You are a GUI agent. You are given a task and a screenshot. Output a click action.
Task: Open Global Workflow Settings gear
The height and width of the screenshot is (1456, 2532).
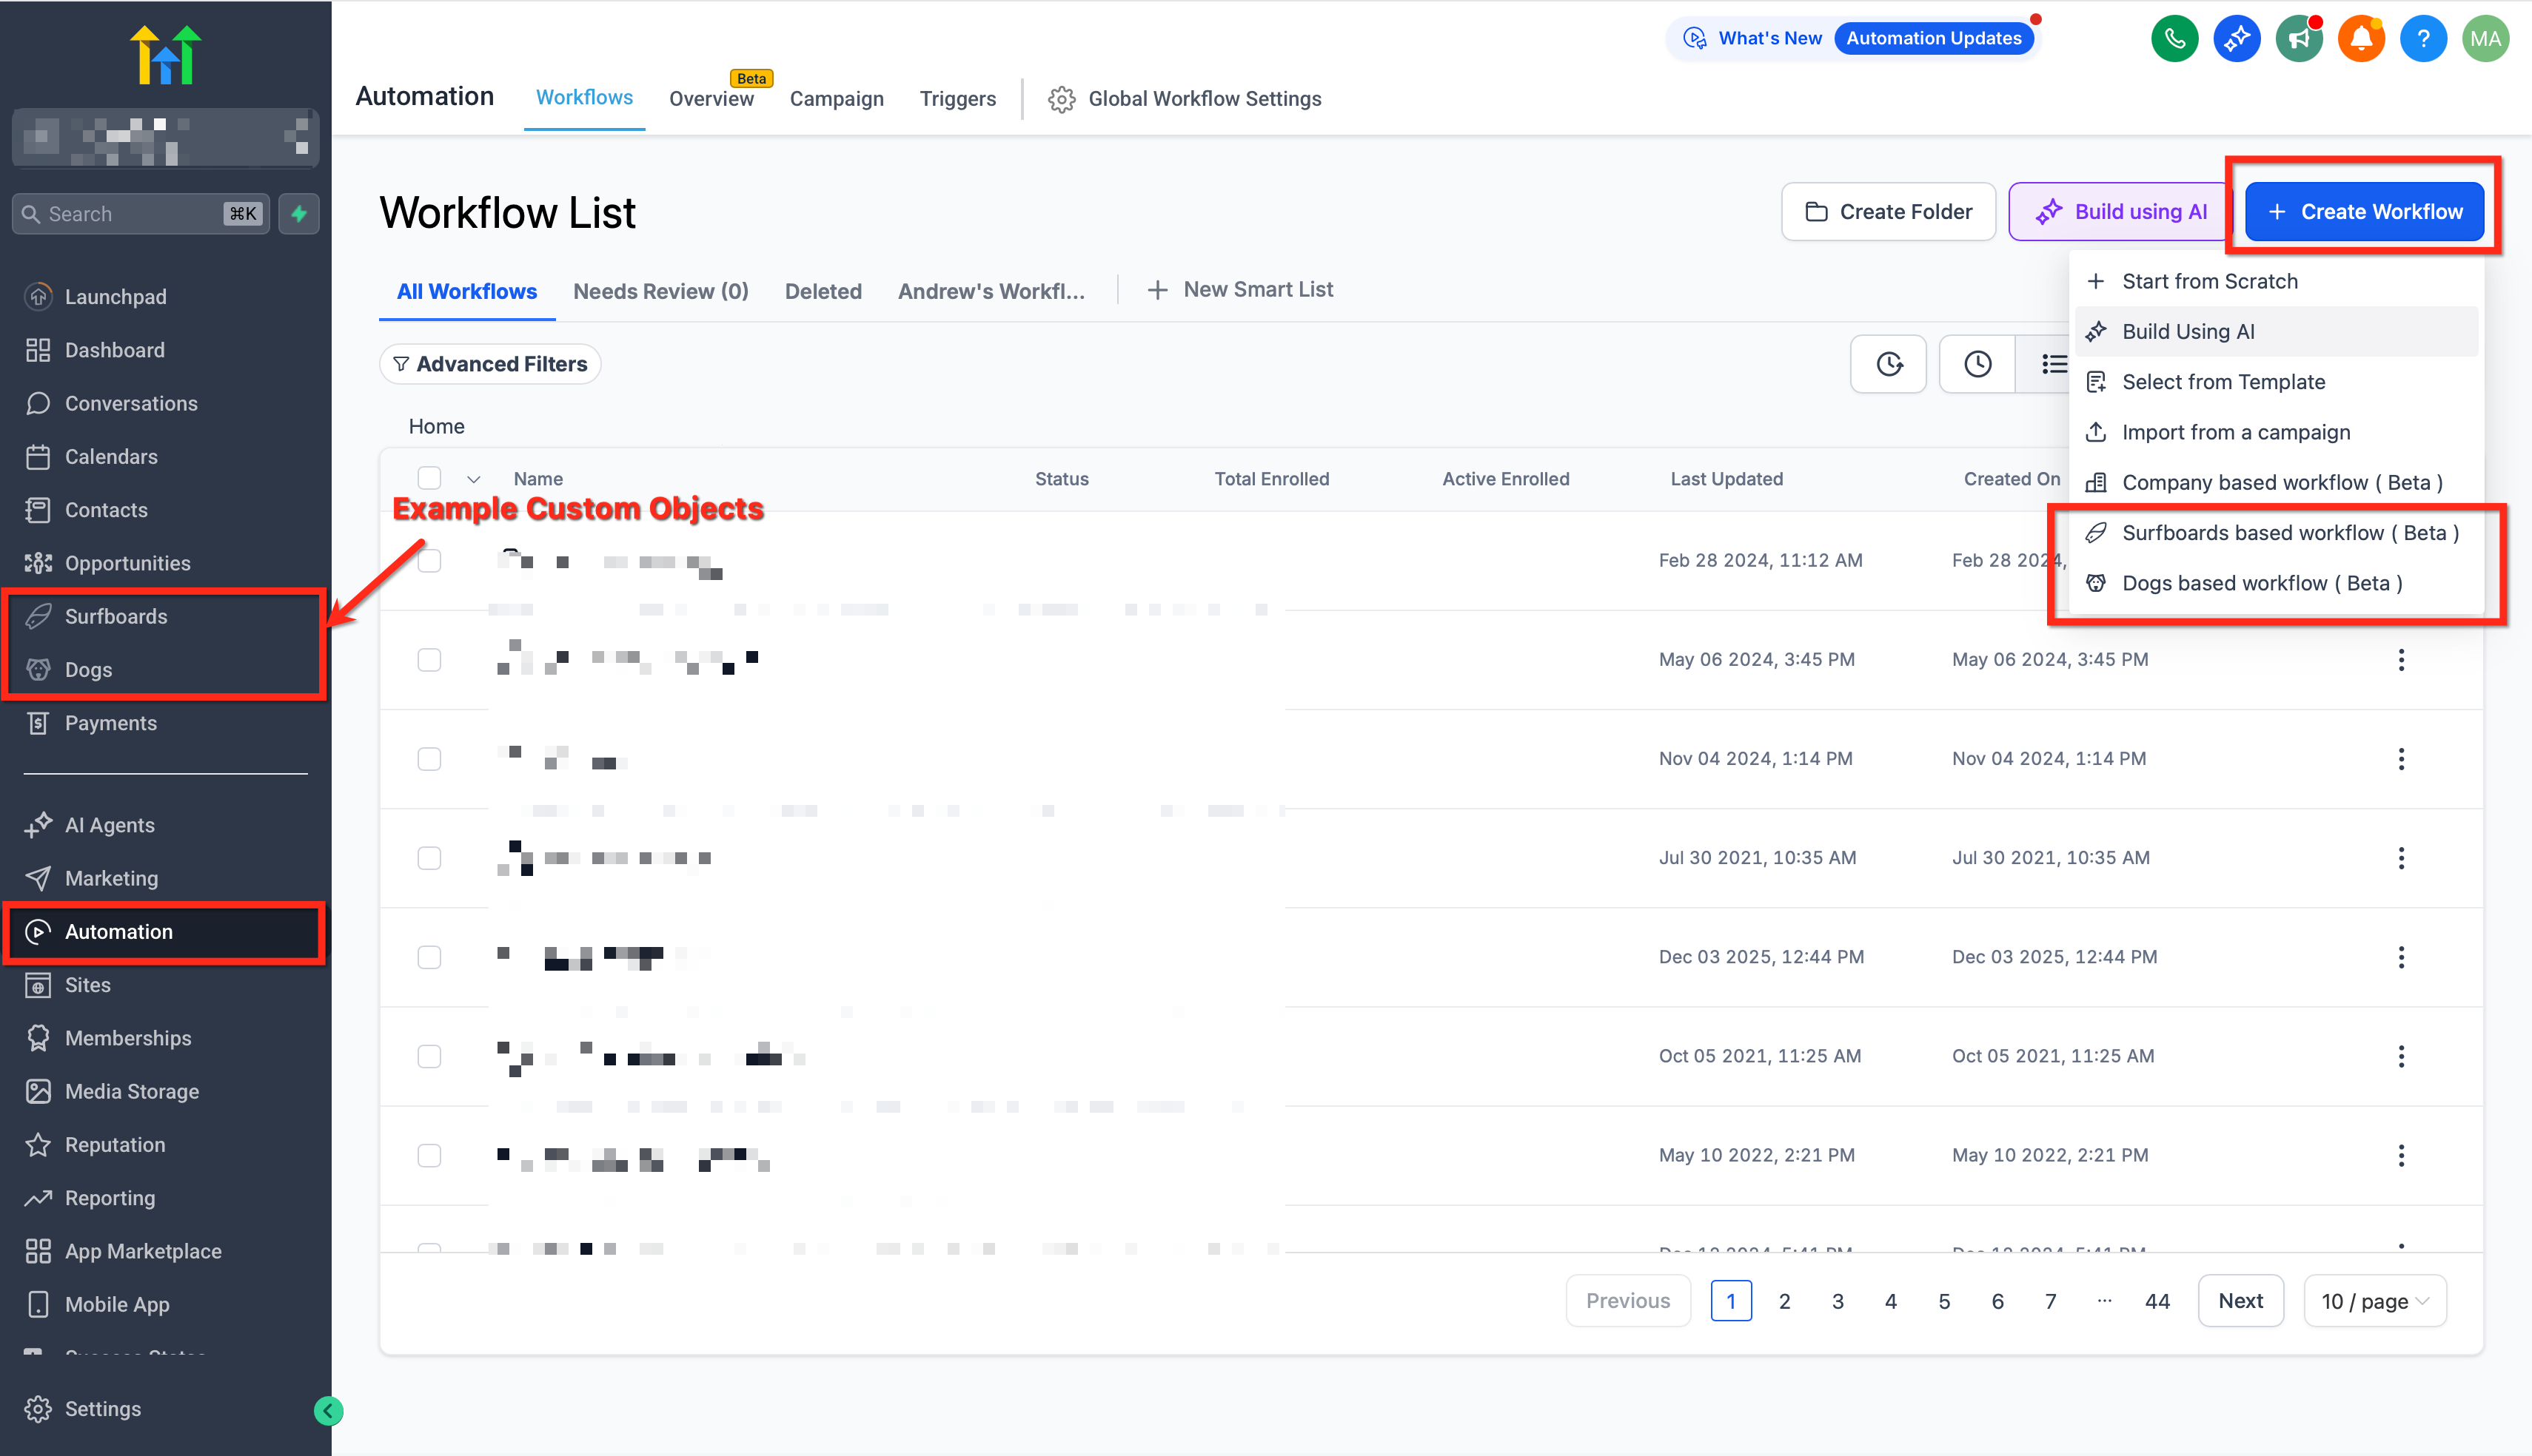coord(1062,99)
